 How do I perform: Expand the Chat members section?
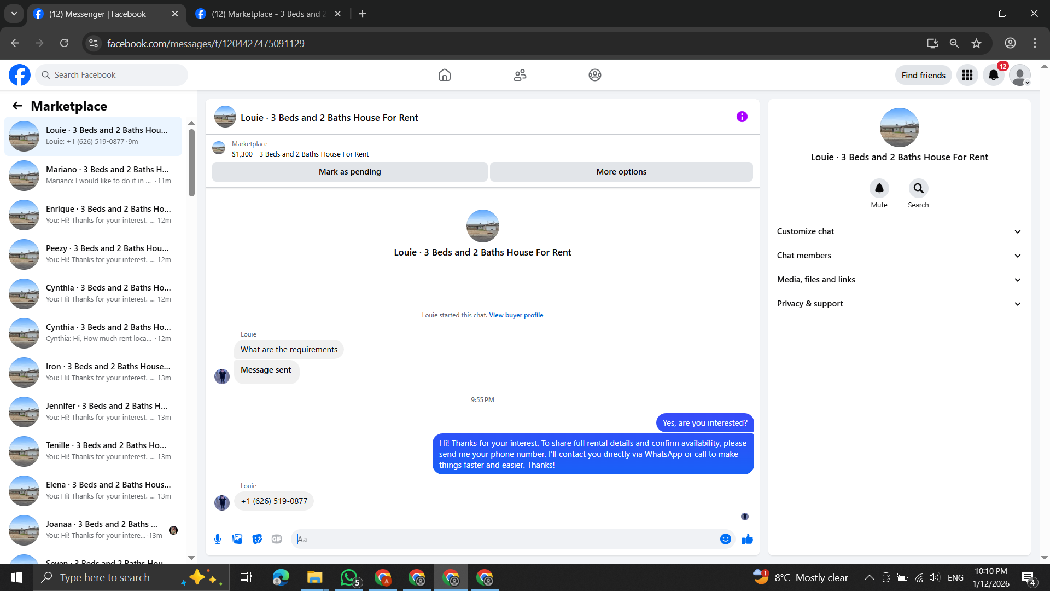tap(899, 256)
